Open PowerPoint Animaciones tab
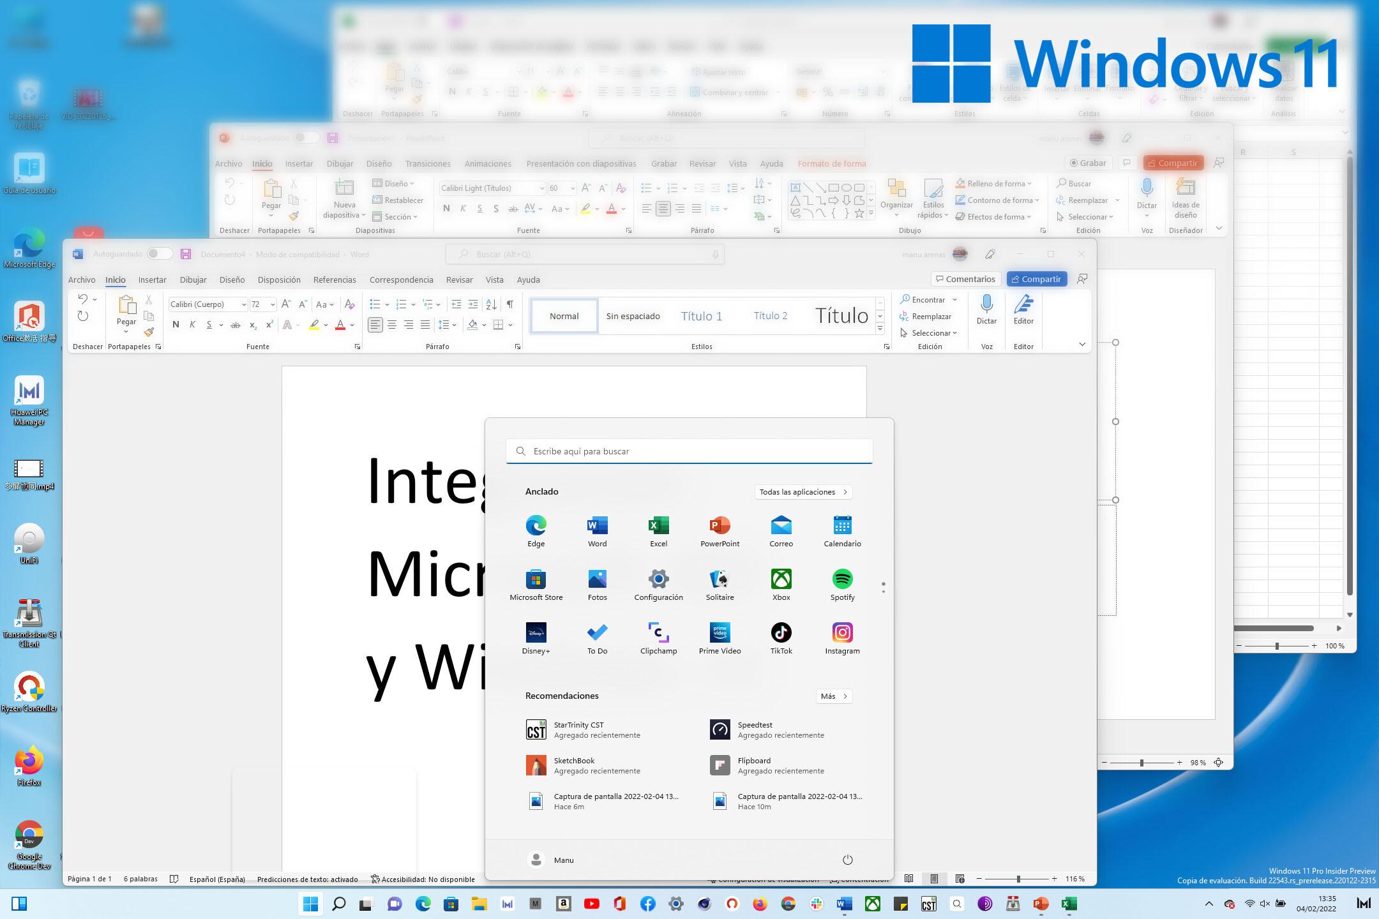 pyautogui.click(x=488, y=163)
